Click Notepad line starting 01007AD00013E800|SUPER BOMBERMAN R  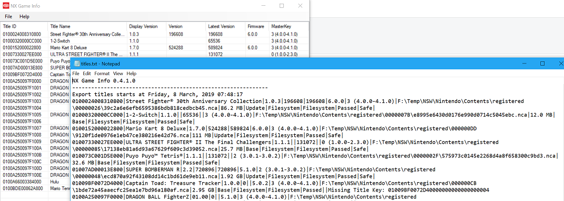point(254,170)
